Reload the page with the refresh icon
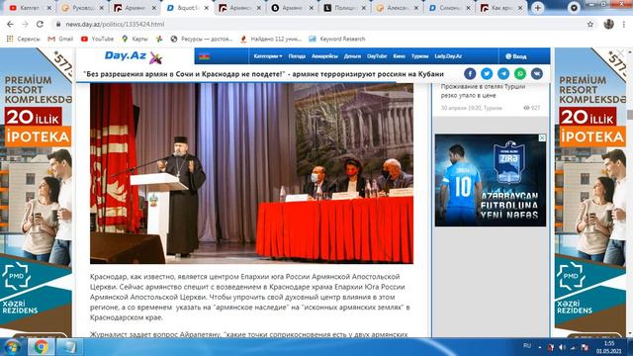Viewport: 633px width, 356px height. 40,24
